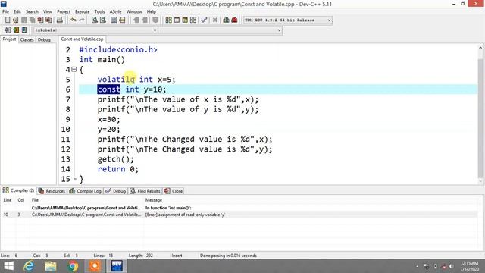The image size is (485, 273).
Task: Click the Close file toolbar icon
Action: pos(40,20)
